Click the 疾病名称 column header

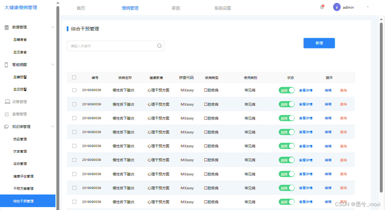pos(125,78)
